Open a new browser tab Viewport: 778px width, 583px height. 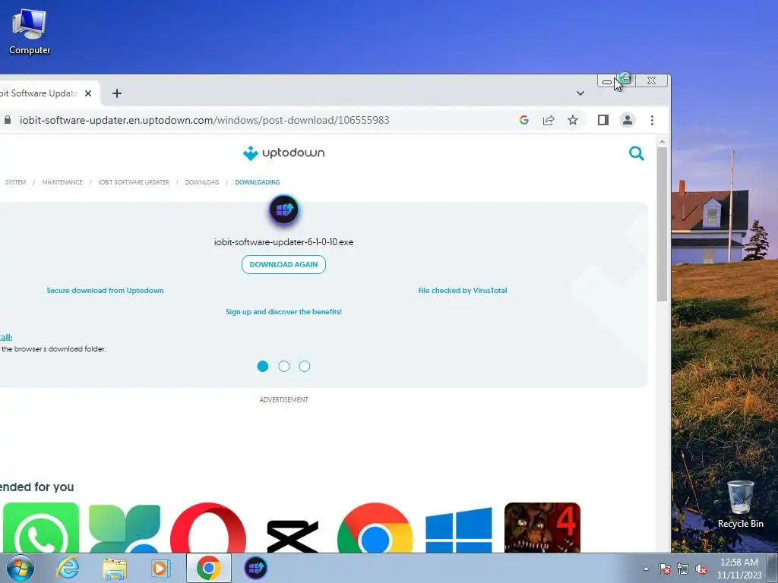click(116, 93)
